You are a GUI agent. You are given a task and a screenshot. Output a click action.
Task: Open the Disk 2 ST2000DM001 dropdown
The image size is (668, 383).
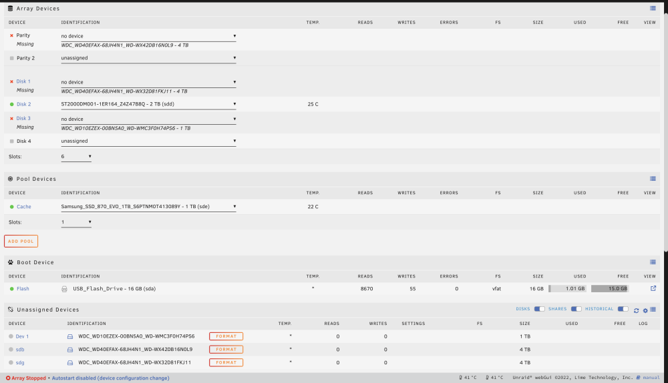pyautogui.click(x=148, y=104)
